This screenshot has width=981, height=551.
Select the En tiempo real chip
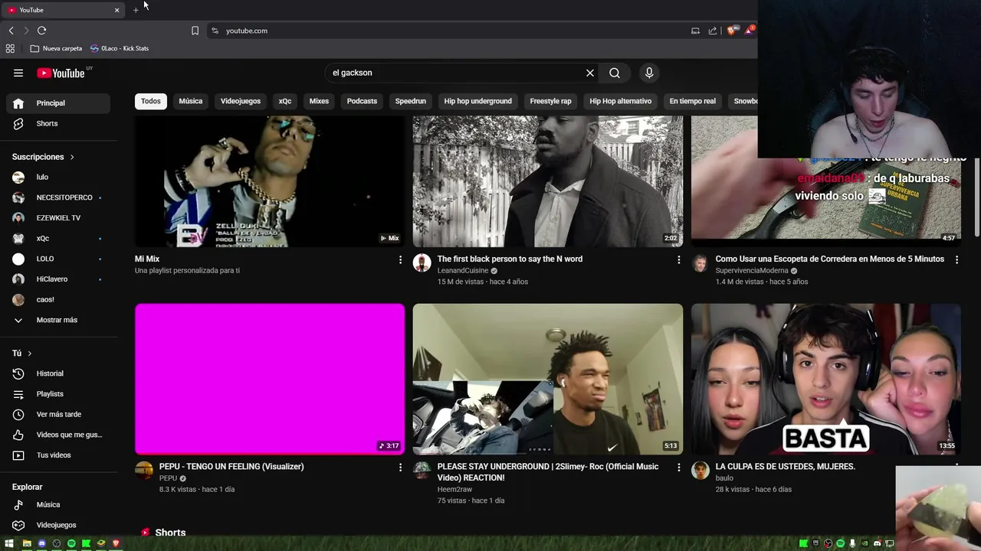[693, 101]
